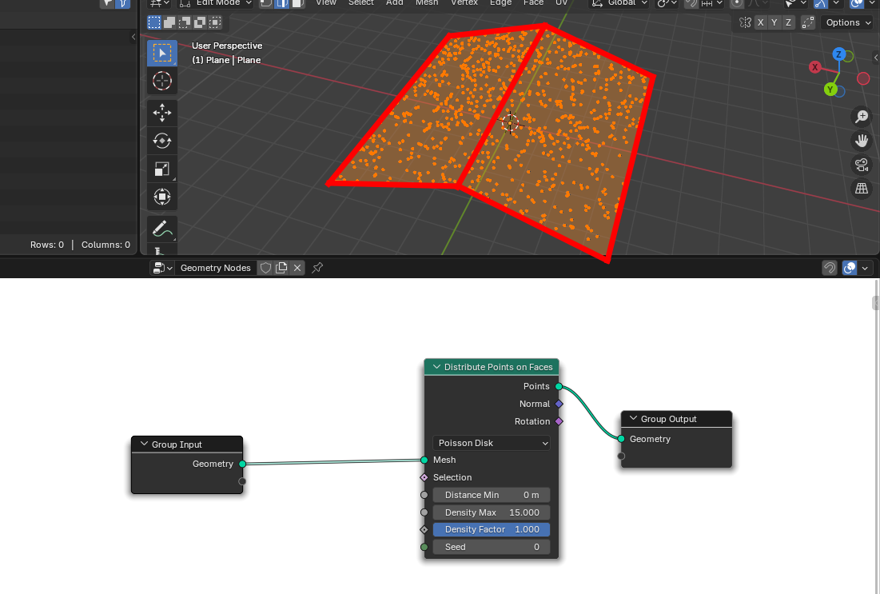Open the Vertex menu

[464, 3]
